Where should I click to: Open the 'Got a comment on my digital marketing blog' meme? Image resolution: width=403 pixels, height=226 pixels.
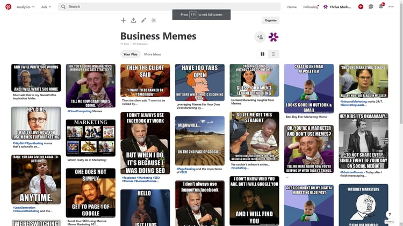click(309, 206)
